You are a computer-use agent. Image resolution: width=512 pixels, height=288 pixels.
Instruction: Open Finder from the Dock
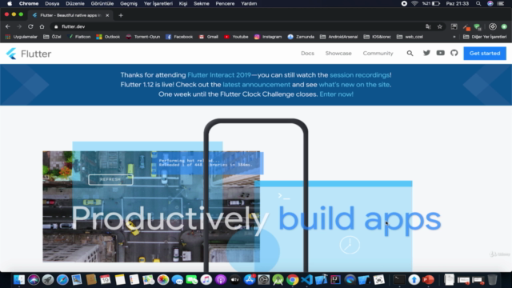(19, 280)
